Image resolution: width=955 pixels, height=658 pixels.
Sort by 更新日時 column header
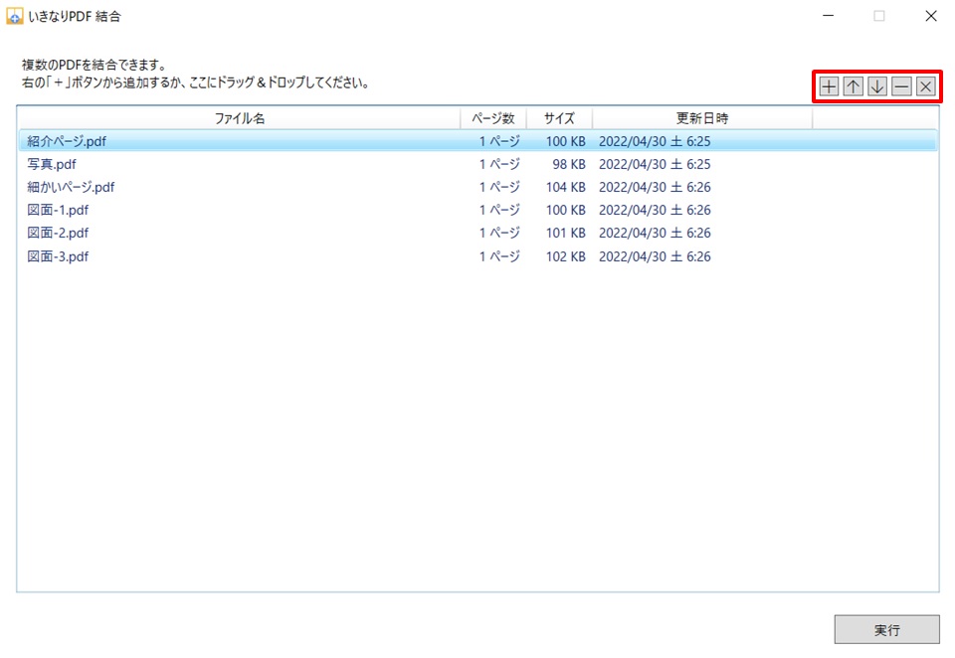coord(702,118)
